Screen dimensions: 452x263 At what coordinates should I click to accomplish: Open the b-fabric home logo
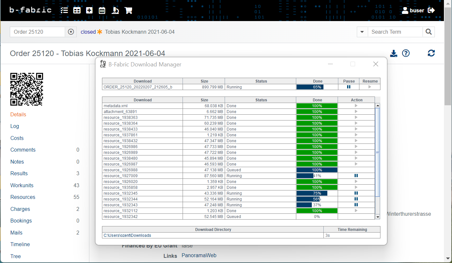point(30,10)
